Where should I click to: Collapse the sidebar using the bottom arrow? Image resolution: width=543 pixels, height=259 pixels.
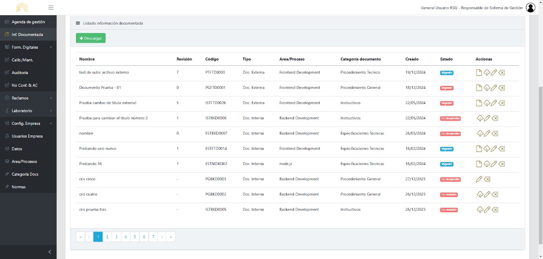tap(49, 252)
